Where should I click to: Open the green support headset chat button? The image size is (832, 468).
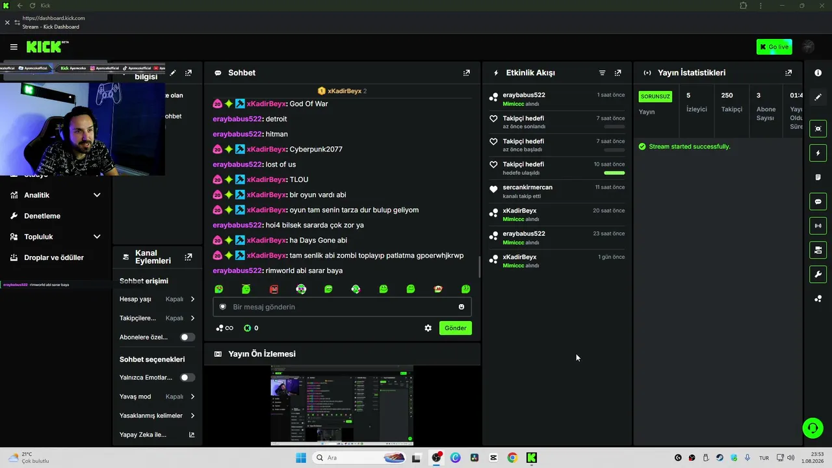click(x=812, y=428)
